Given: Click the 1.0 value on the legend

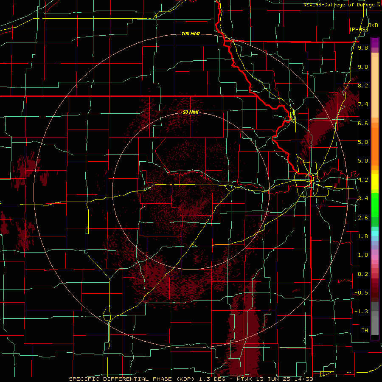Looking at the screenshot, I should click(x=363, y=255).
